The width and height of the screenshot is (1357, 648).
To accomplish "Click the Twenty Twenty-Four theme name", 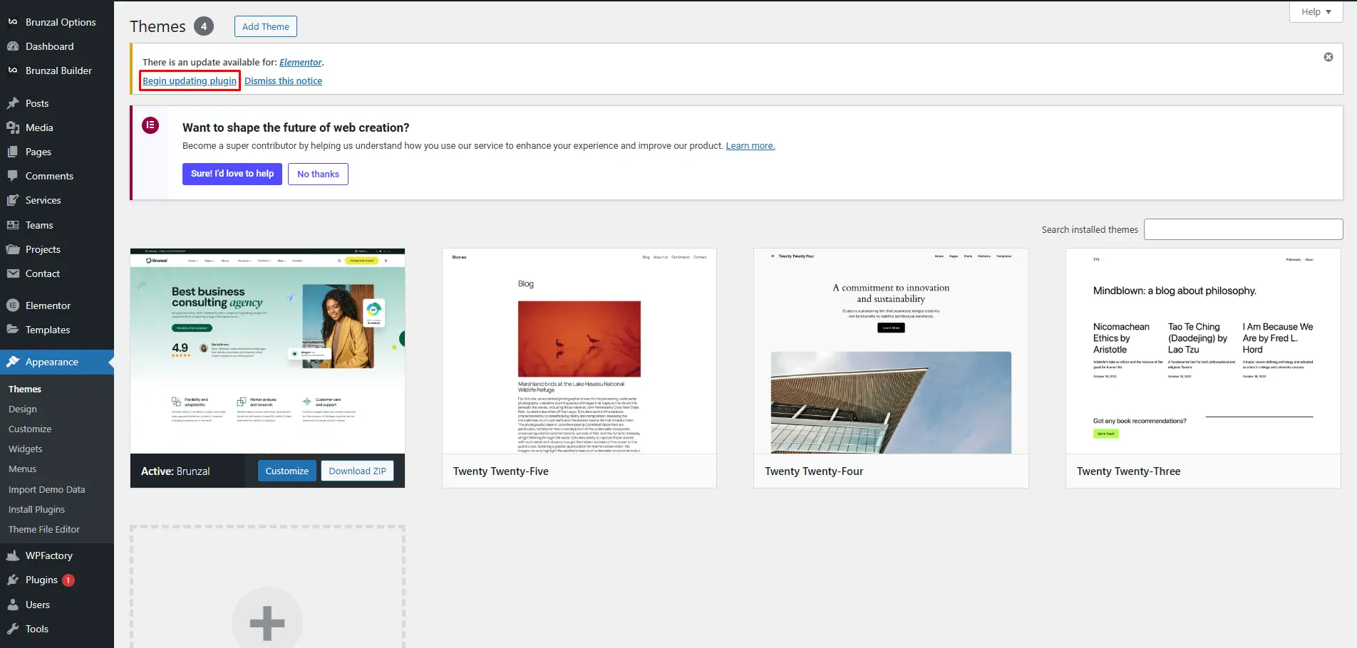I will [814, 471].
